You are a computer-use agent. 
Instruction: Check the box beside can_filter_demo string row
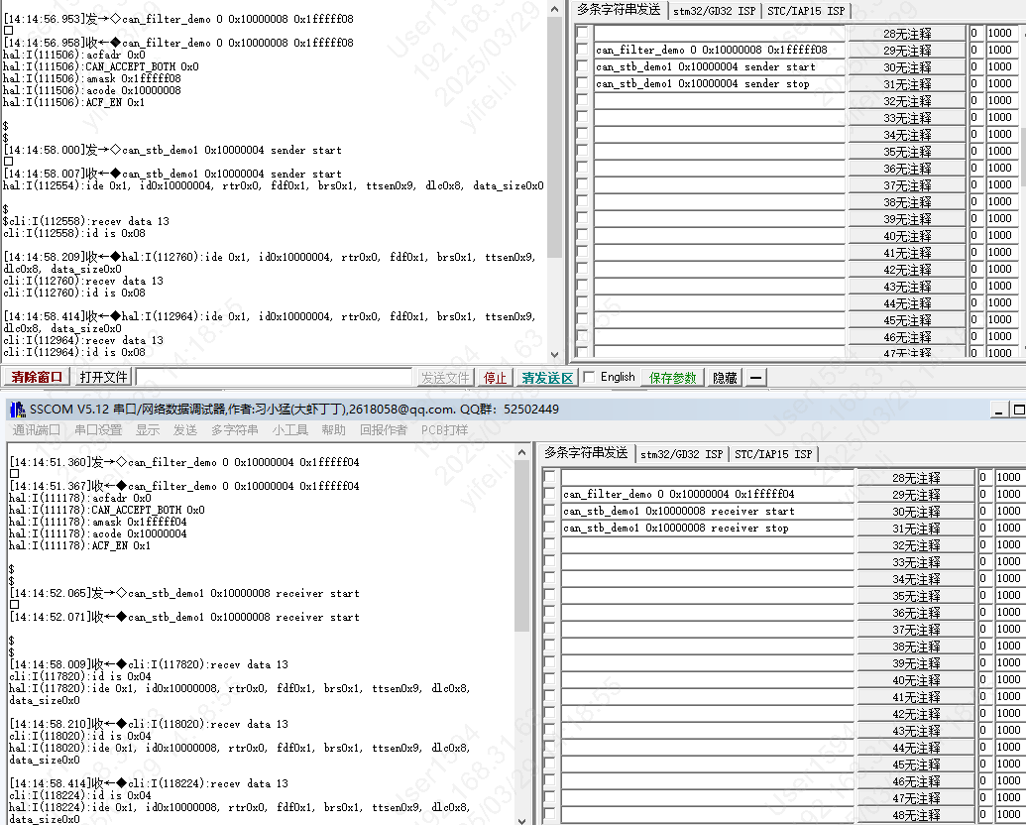pyautogui.click(x=580, y=49)
